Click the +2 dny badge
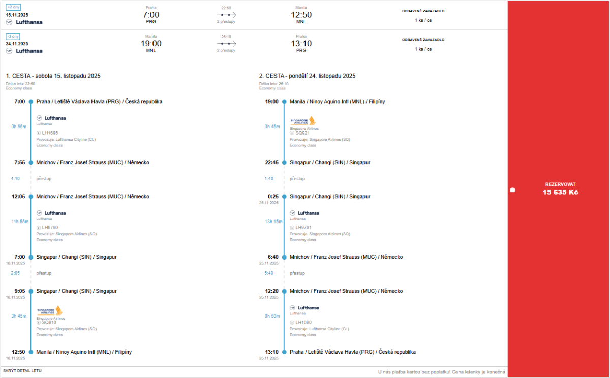Screen dimensions: 610x378 (13, 7)
